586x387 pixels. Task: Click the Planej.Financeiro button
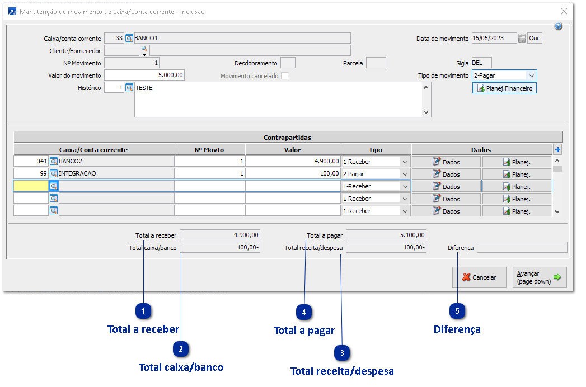504,88
